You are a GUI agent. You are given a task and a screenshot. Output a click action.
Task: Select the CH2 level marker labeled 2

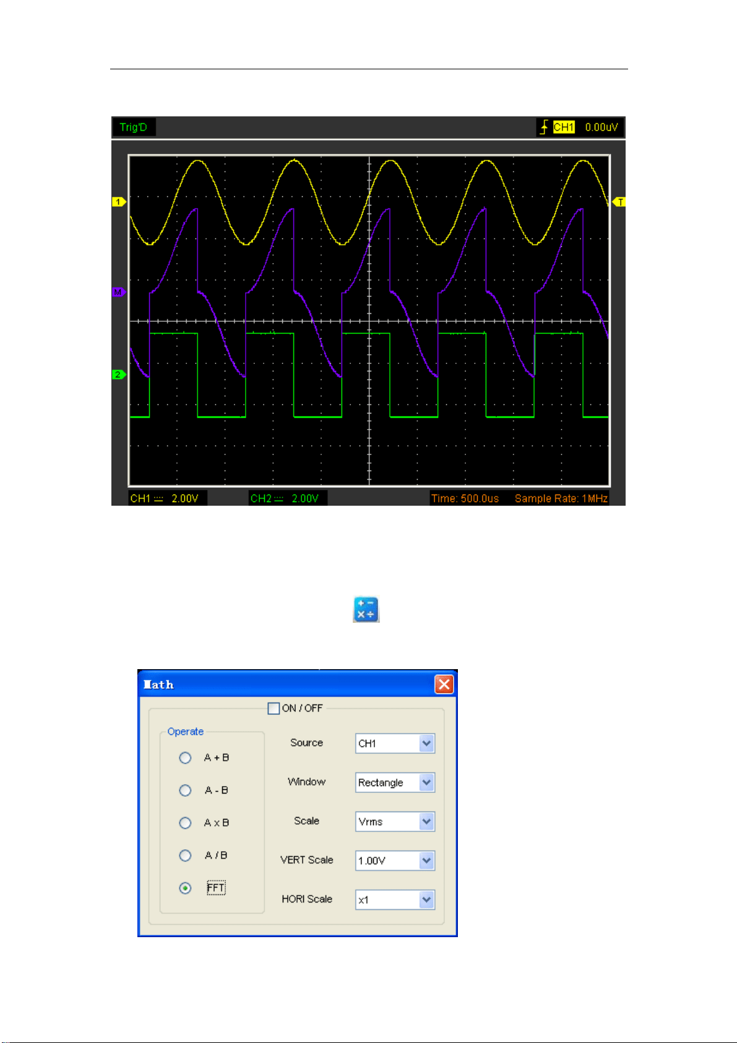[119, 374]
